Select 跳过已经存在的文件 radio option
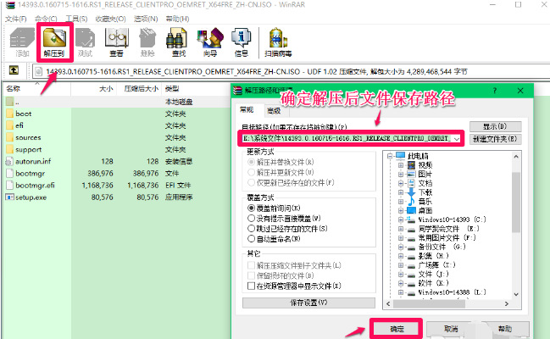The image size is (550, 339). pyautogui.click(x=251, y=227)
